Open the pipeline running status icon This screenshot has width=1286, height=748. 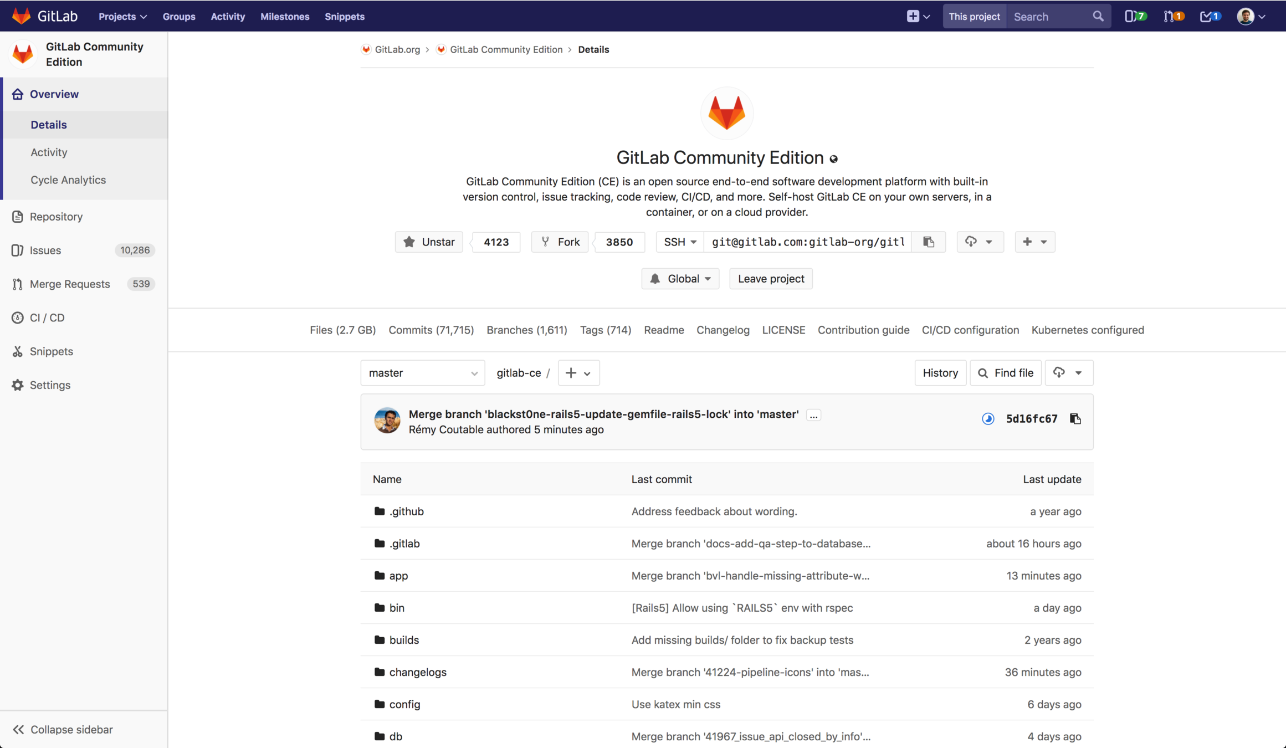click(988, 419)
